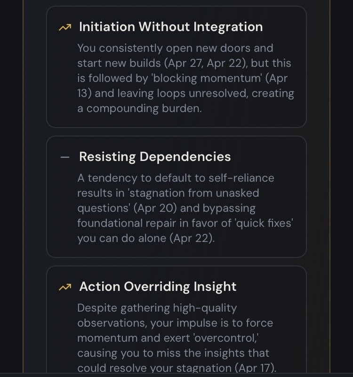Click the 'You consistently open new doors' line

tap(175, 48)
